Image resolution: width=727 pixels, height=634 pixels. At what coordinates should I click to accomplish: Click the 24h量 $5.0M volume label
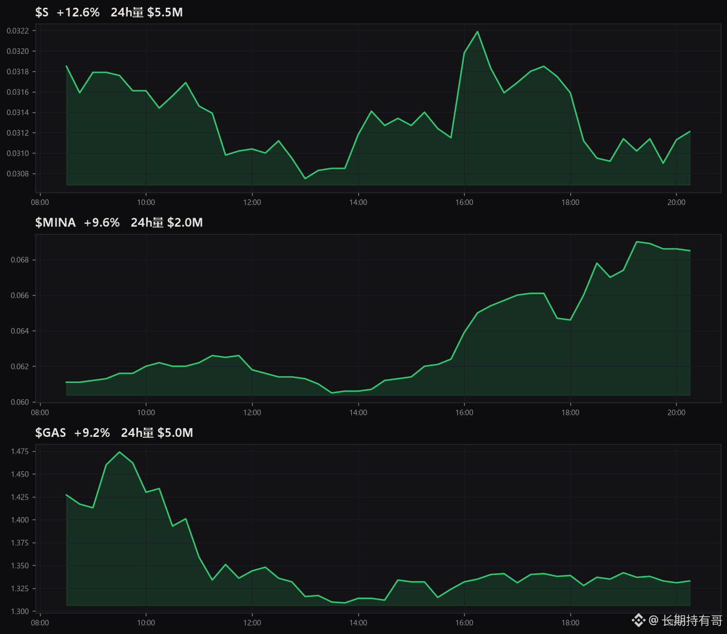[x=157, y=433]
